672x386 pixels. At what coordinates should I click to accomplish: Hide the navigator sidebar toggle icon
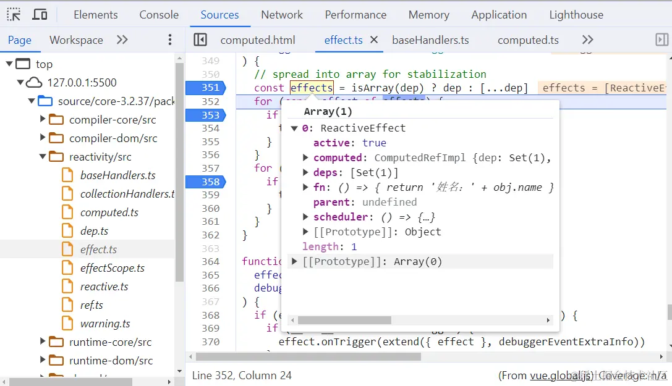coord(200,40)
